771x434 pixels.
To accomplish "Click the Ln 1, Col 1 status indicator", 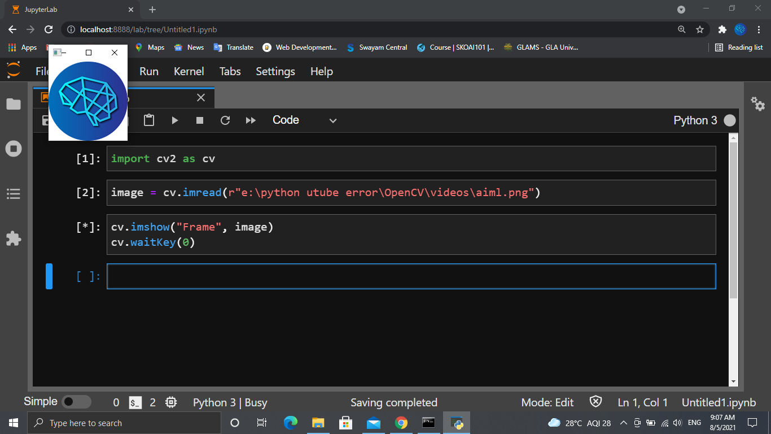I will click(642, 402).
